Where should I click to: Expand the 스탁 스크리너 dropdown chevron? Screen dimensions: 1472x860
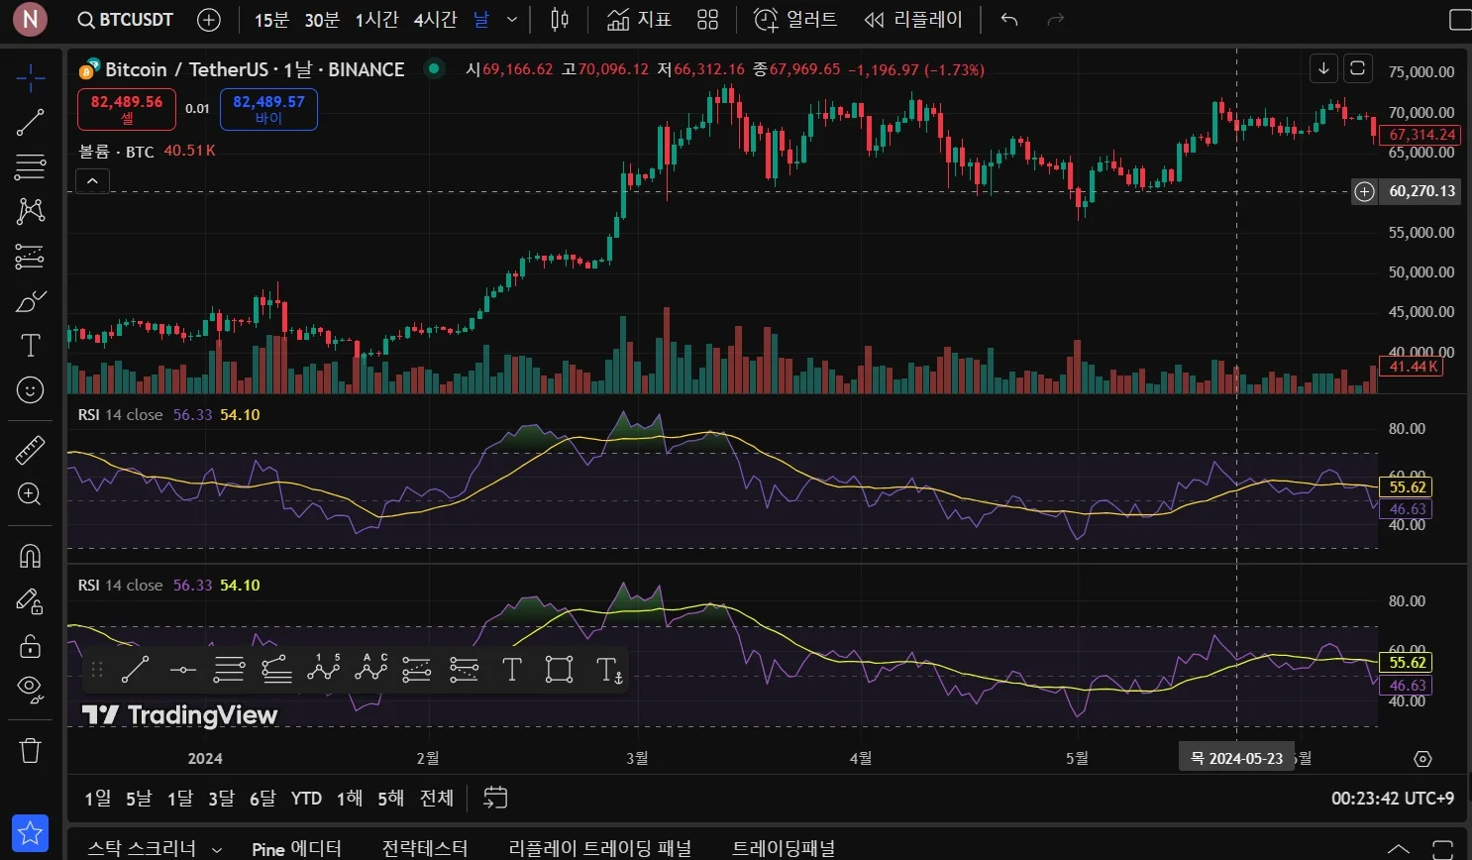coord(217,849)
